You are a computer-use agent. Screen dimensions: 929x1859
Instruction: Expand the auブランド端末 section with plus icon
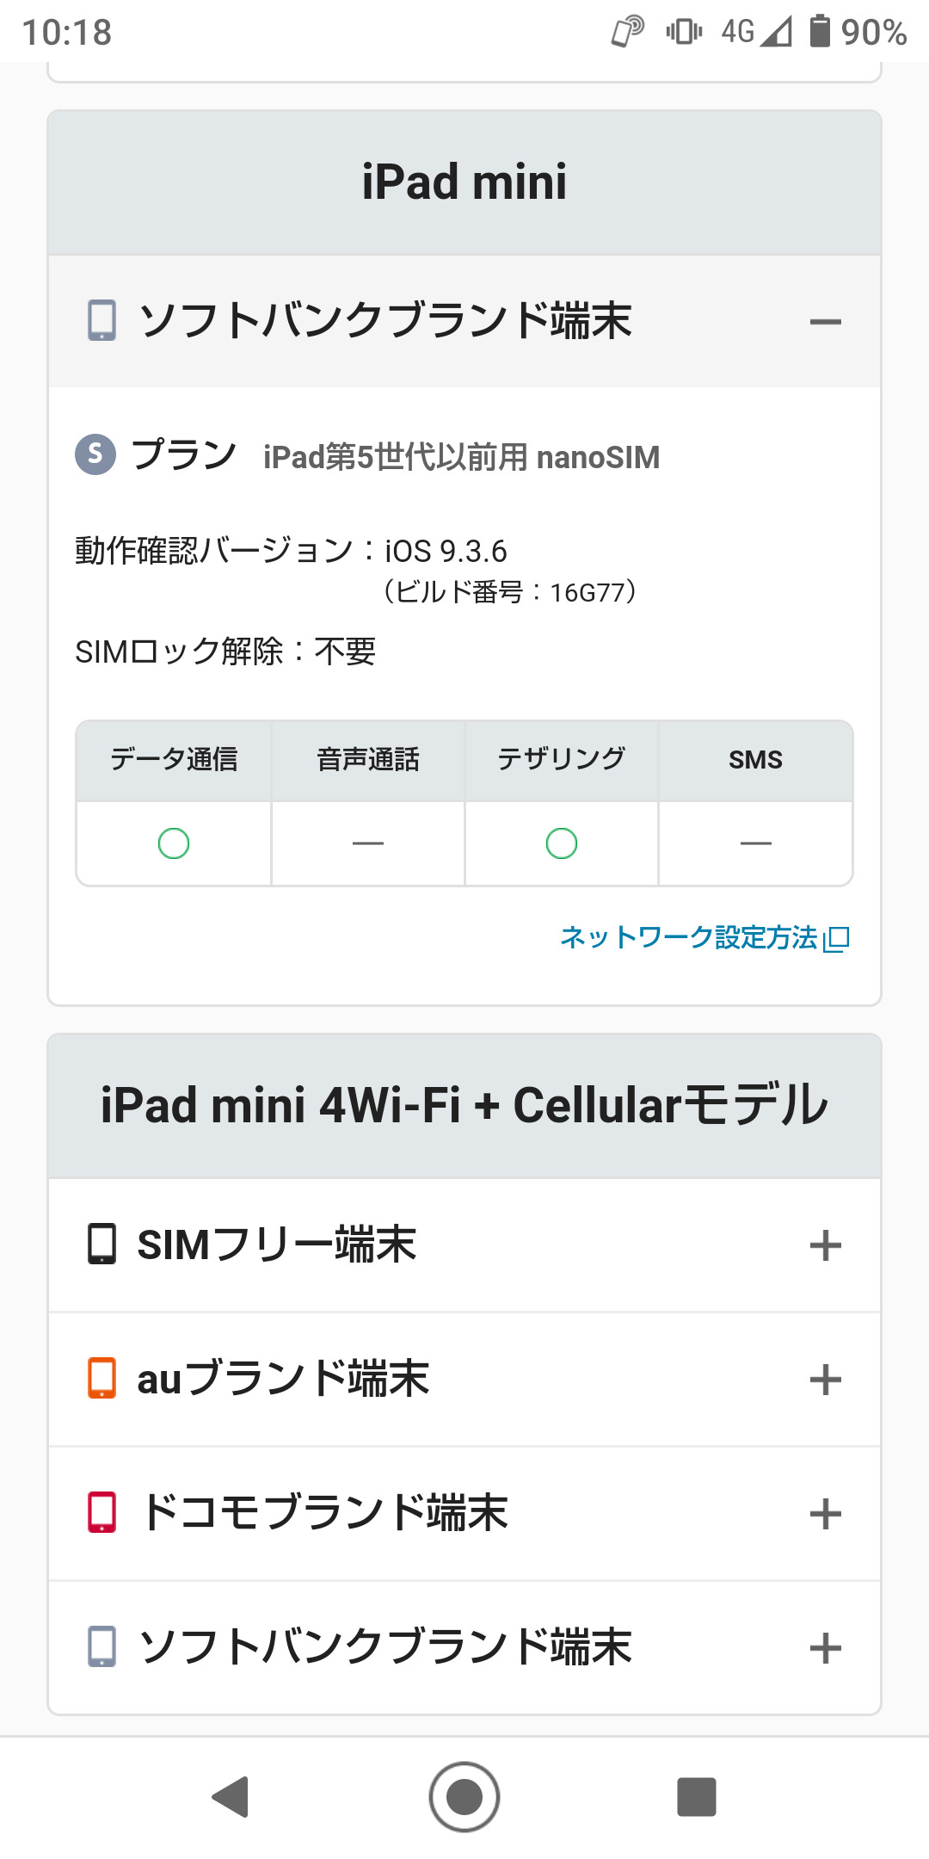pos(825,1380)
